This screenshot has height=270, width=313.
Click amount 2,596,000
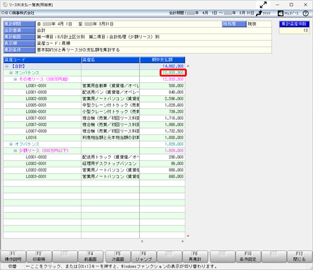point(174,99)
